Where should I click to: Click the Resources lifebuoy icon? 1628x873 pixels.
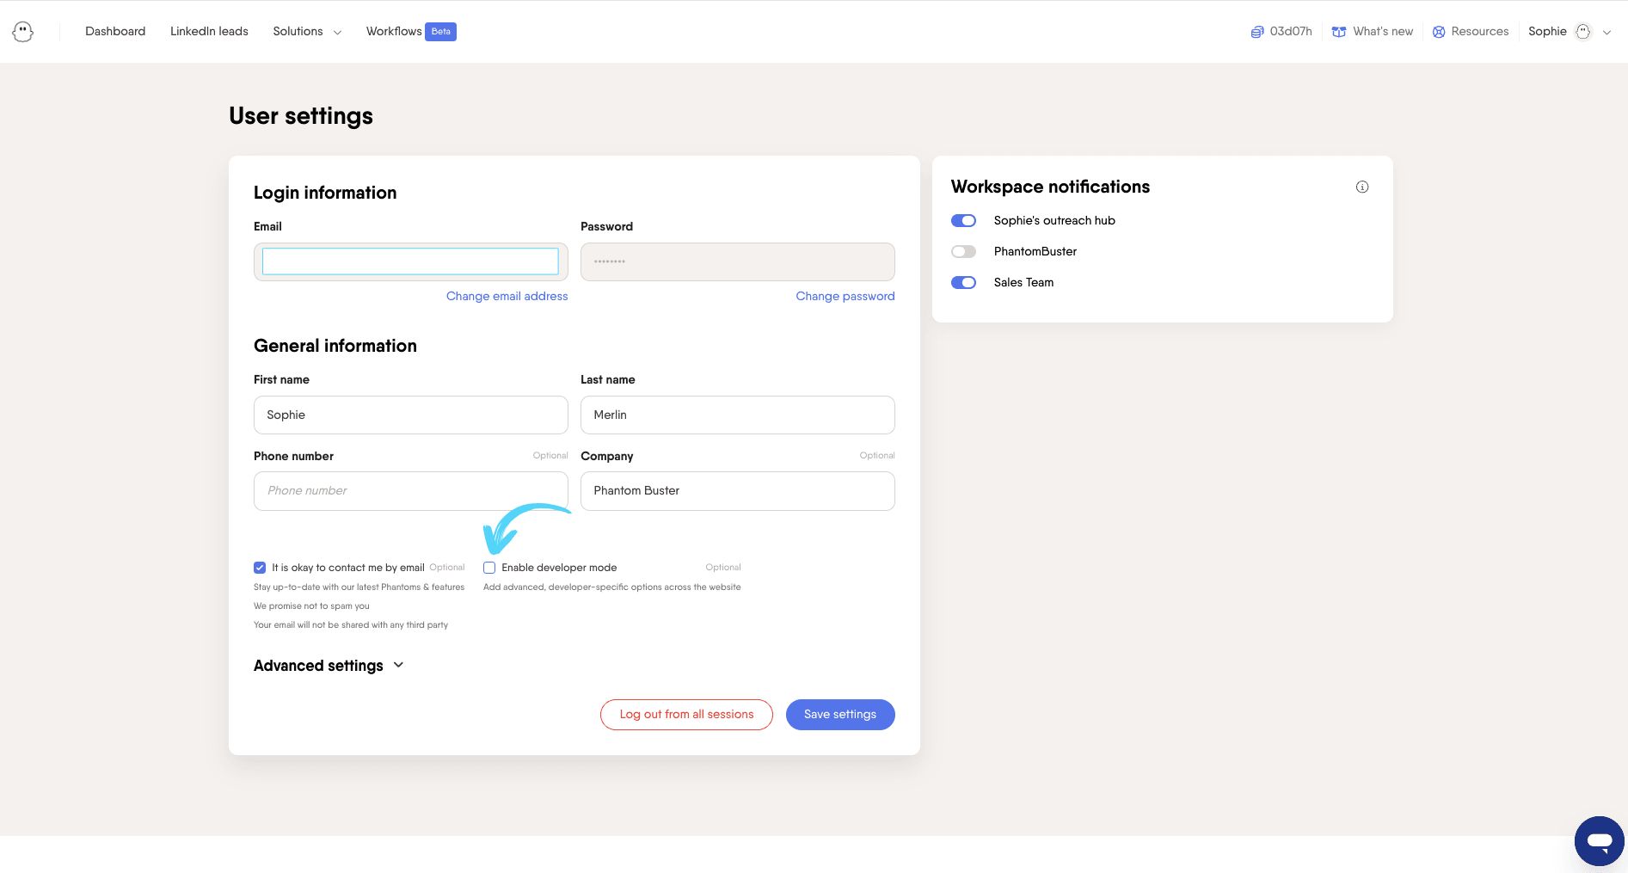coord(1439,32)
